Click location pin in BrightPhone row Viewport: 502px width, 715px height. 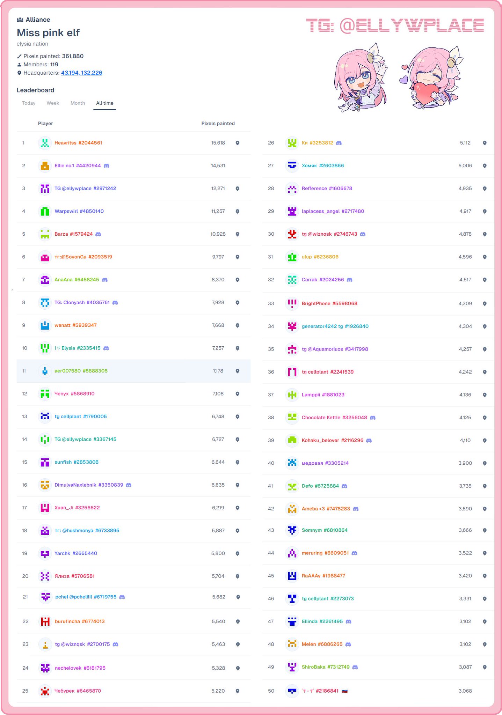click(485, 304)
